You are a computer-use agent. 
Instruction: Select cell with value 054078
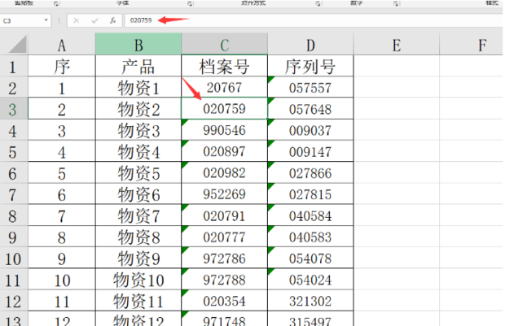click(310, 258)
